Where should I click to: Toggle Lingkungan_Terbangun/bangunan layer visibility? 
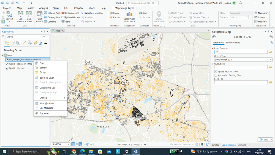pyautogui.click(x=7, y=60)
